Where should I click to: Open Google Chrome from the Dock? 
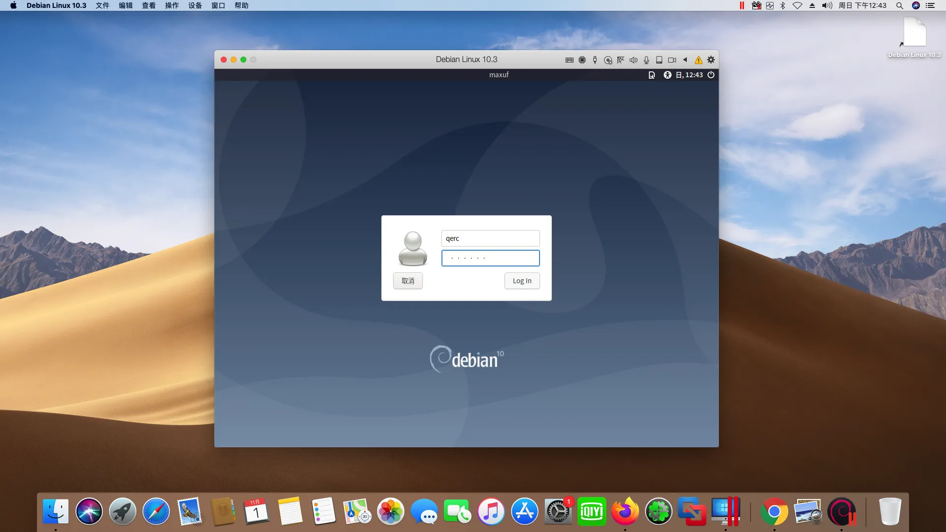[x=774, y=511]
